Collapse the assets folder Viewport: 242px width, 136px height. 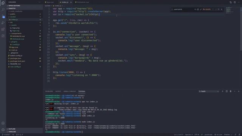coord(24,25)
